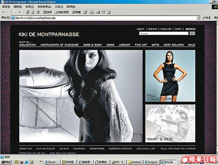Open the Fall Collection image tile
This screenshot has width=218, height=165.
tap(170, 76)
